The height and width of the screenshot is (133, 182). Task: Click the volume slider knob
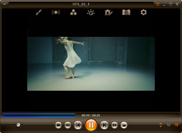point(18,125)
